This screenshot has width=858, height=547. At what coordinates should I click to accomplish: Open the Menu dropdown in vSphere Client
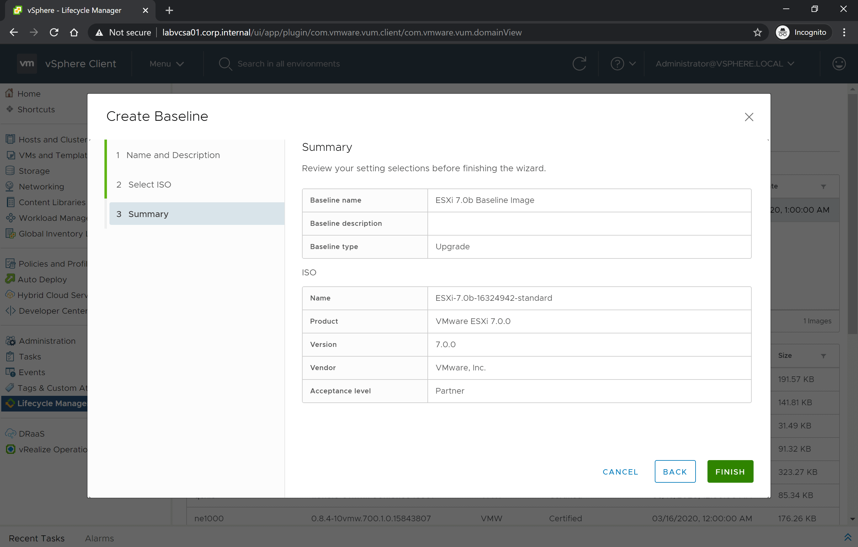pos(166,64)
